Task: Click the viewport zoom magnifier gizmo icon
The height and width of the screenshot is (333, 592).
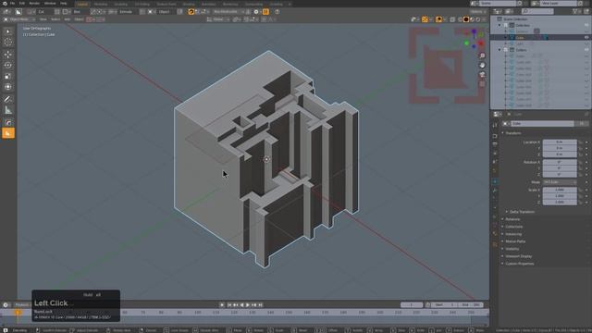Action: pyautogui.click(x=482, y=55)
